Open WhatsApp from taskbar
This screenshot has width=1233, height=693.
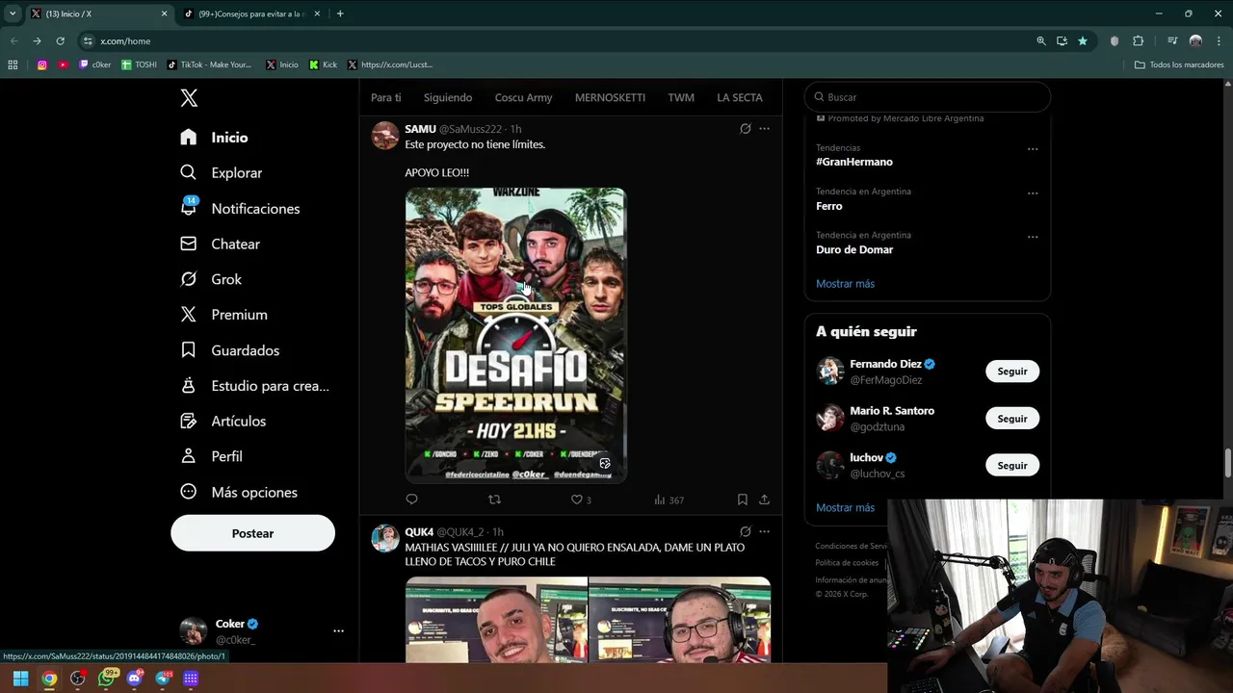(x=107, y=679)
